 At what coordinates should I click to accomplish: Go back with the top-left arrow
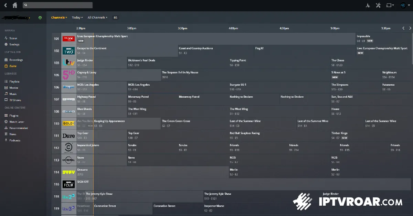pyautogui.click(x=6, y=5)
